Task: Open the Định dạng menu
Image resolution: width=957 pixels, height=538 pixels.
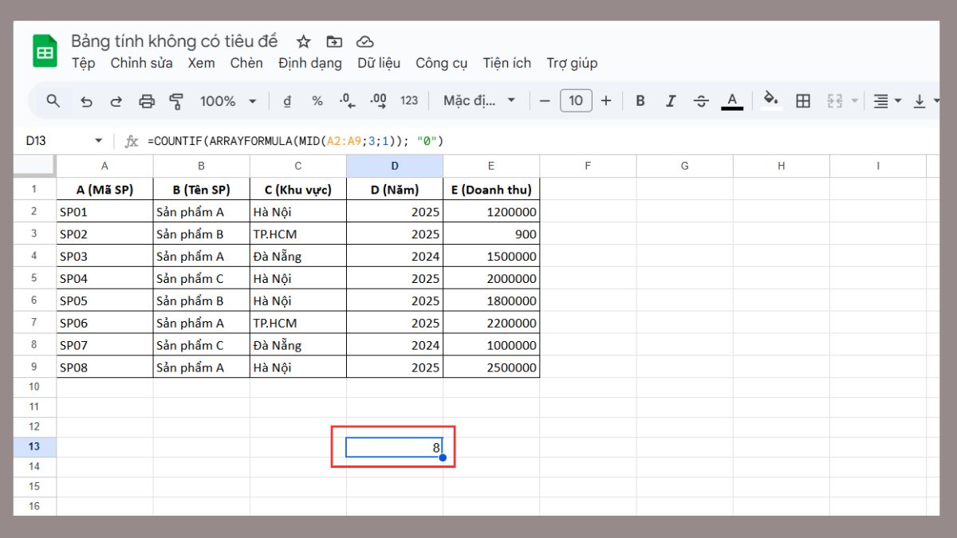Action: 309,63
